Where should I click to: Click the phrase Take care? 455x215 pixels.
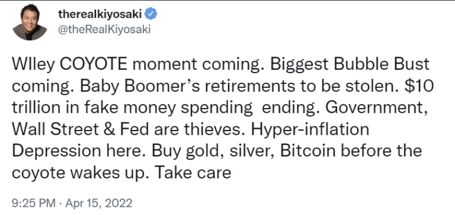click(x=193, y=173)
